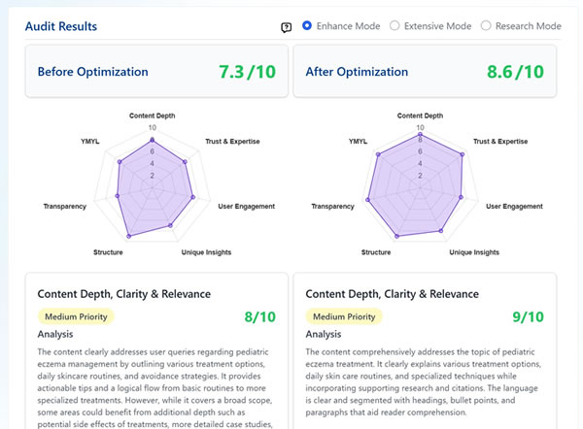The width and height of the screenshot is (583, 429).
Task: Click the Unique Insights data point on Before radar
Action: click(170, 225)
